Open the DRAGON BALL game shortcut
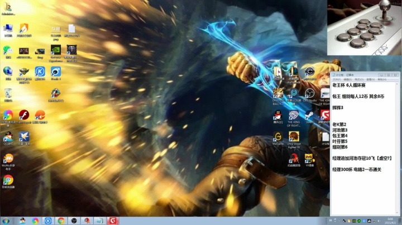Viewport: 402px width, 225px height. click(x=278, y=97)
